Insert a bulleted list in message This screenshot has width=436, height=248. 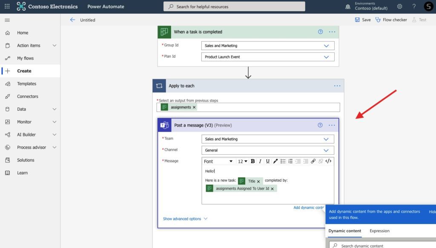[283, 161]
